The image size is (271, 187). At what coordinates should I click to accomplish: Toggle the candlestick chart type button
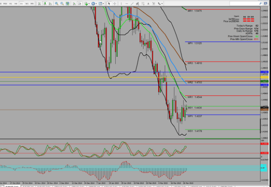tap(45, 3)
